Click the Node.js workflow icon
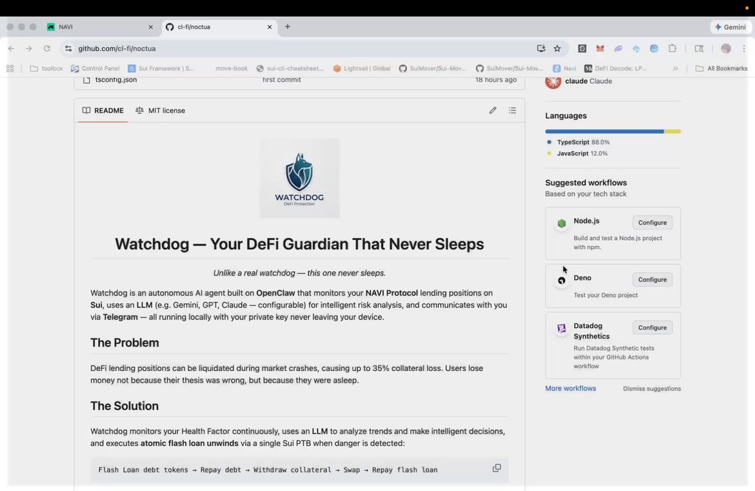 click(x=561, y=223)
